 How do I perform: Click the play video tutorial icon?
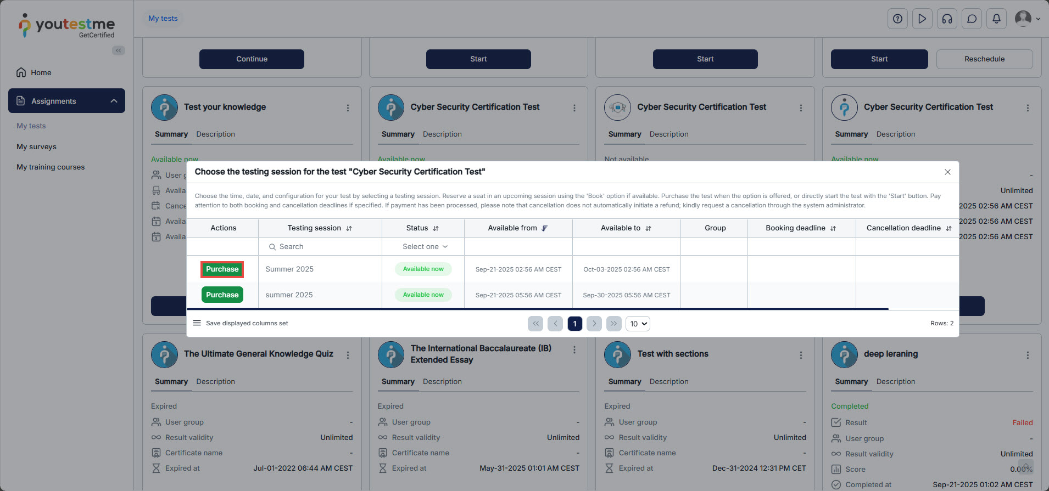[x=922, y=19]
